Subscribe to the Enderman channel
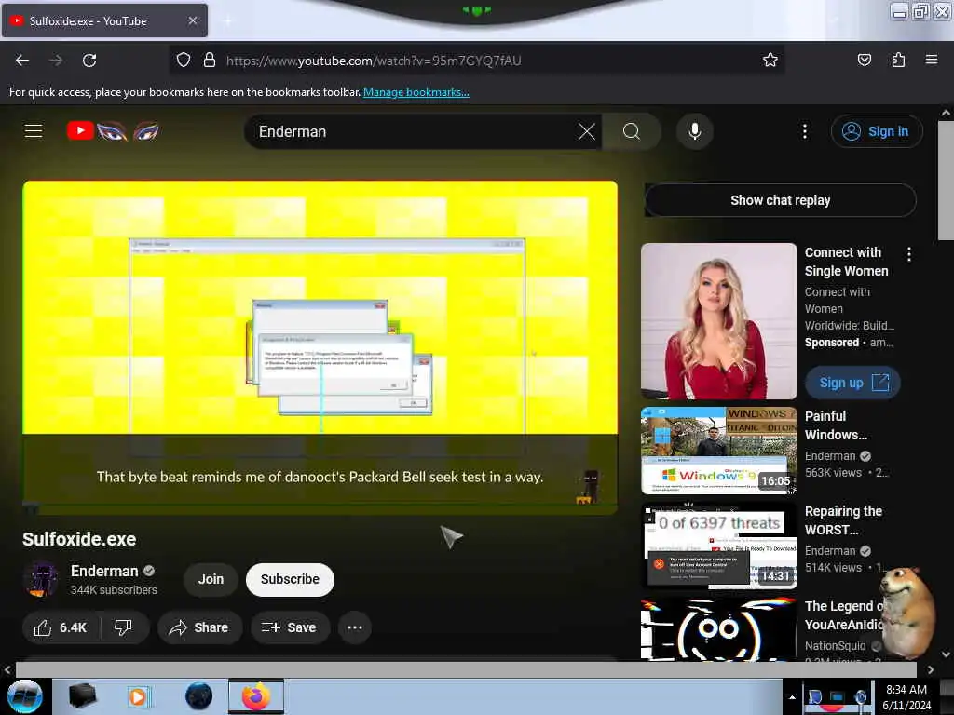Viewport: 954px width, 715px height. [x=290, y=579]
